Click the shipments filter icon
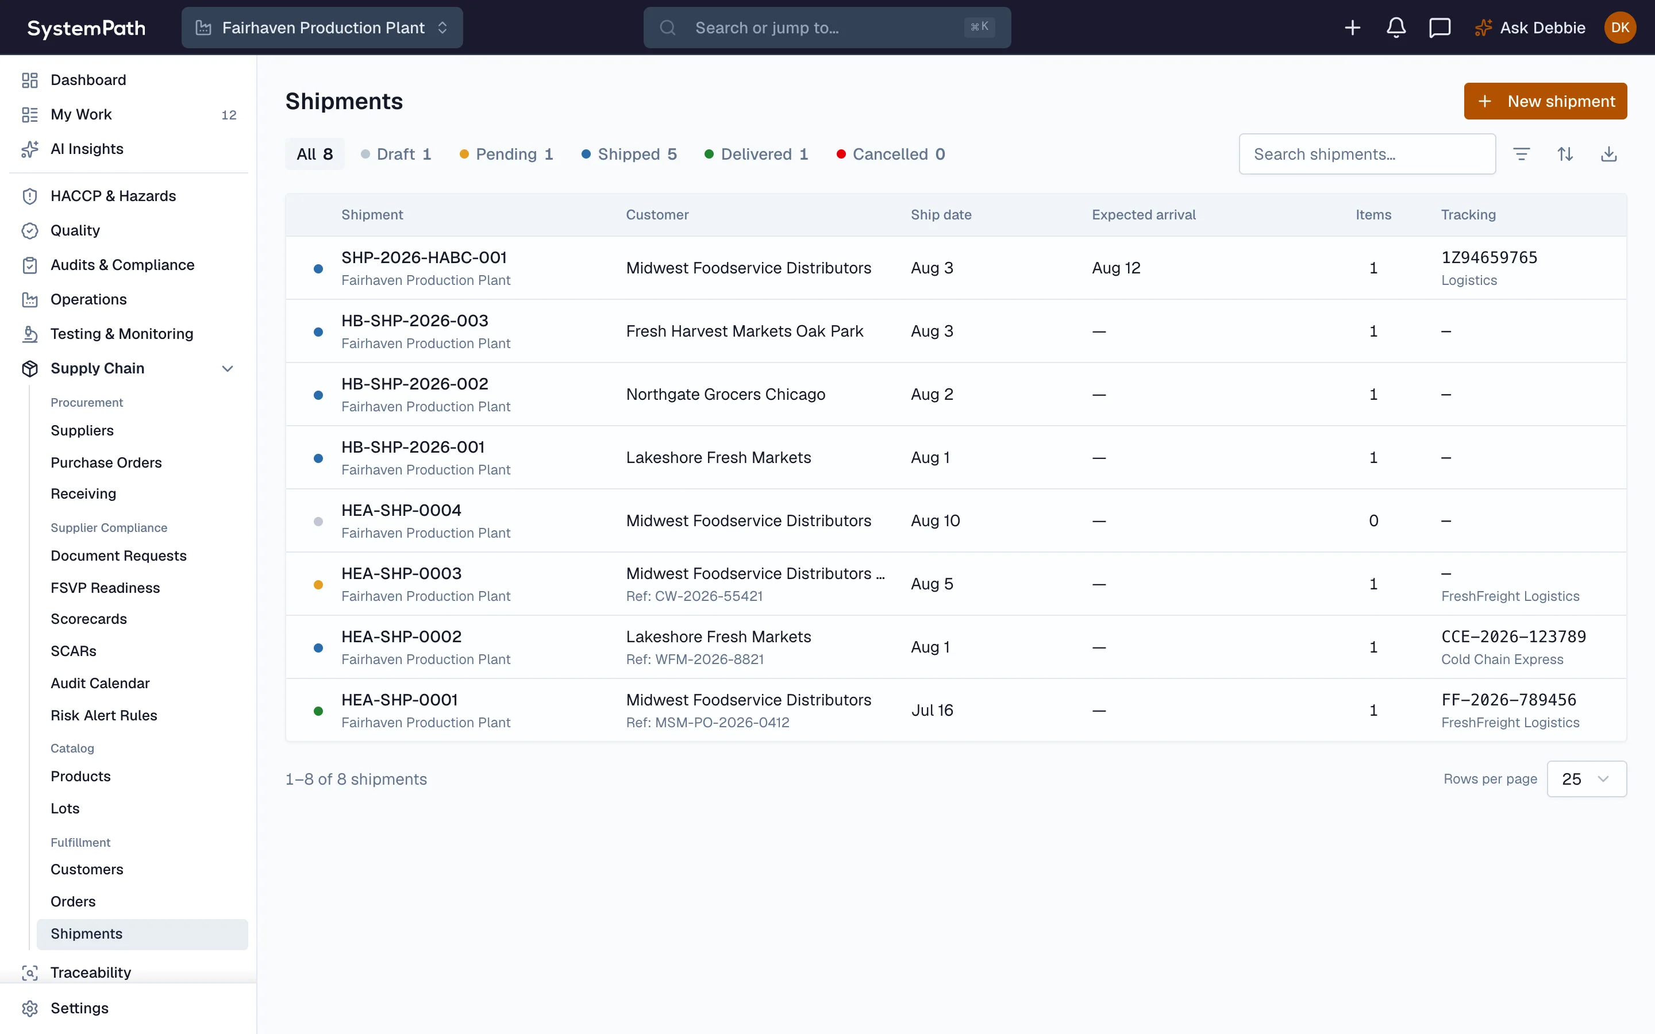The height and width of the screenshot is (1034, 1655). [1521, 154]
